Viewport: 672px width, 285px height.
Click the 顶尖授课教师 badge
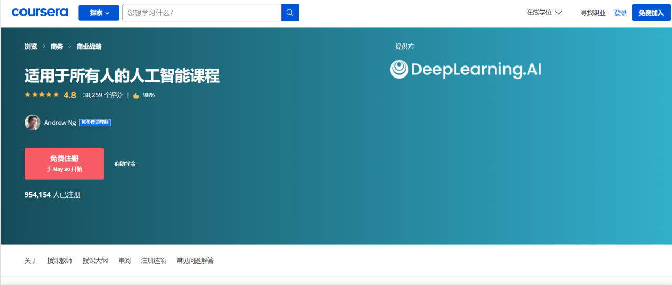pos(95,123)
